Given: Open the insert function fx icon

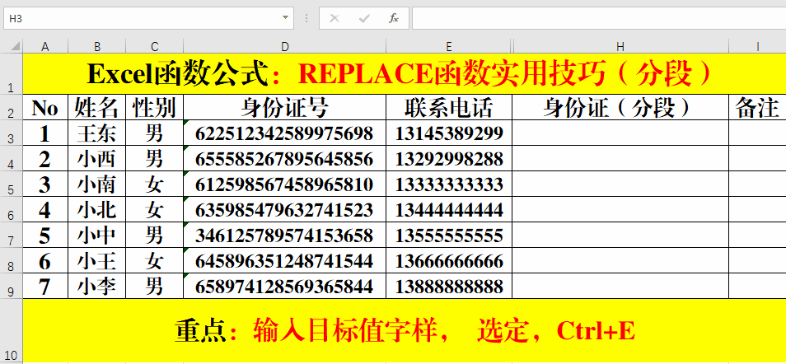Looking at the screenshot, I should [x=394, y=19].
